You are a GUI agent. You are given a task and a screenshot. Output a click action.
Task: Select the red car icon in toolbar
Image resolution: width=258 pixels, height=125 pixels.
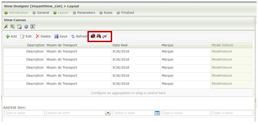tap(93, 36)
